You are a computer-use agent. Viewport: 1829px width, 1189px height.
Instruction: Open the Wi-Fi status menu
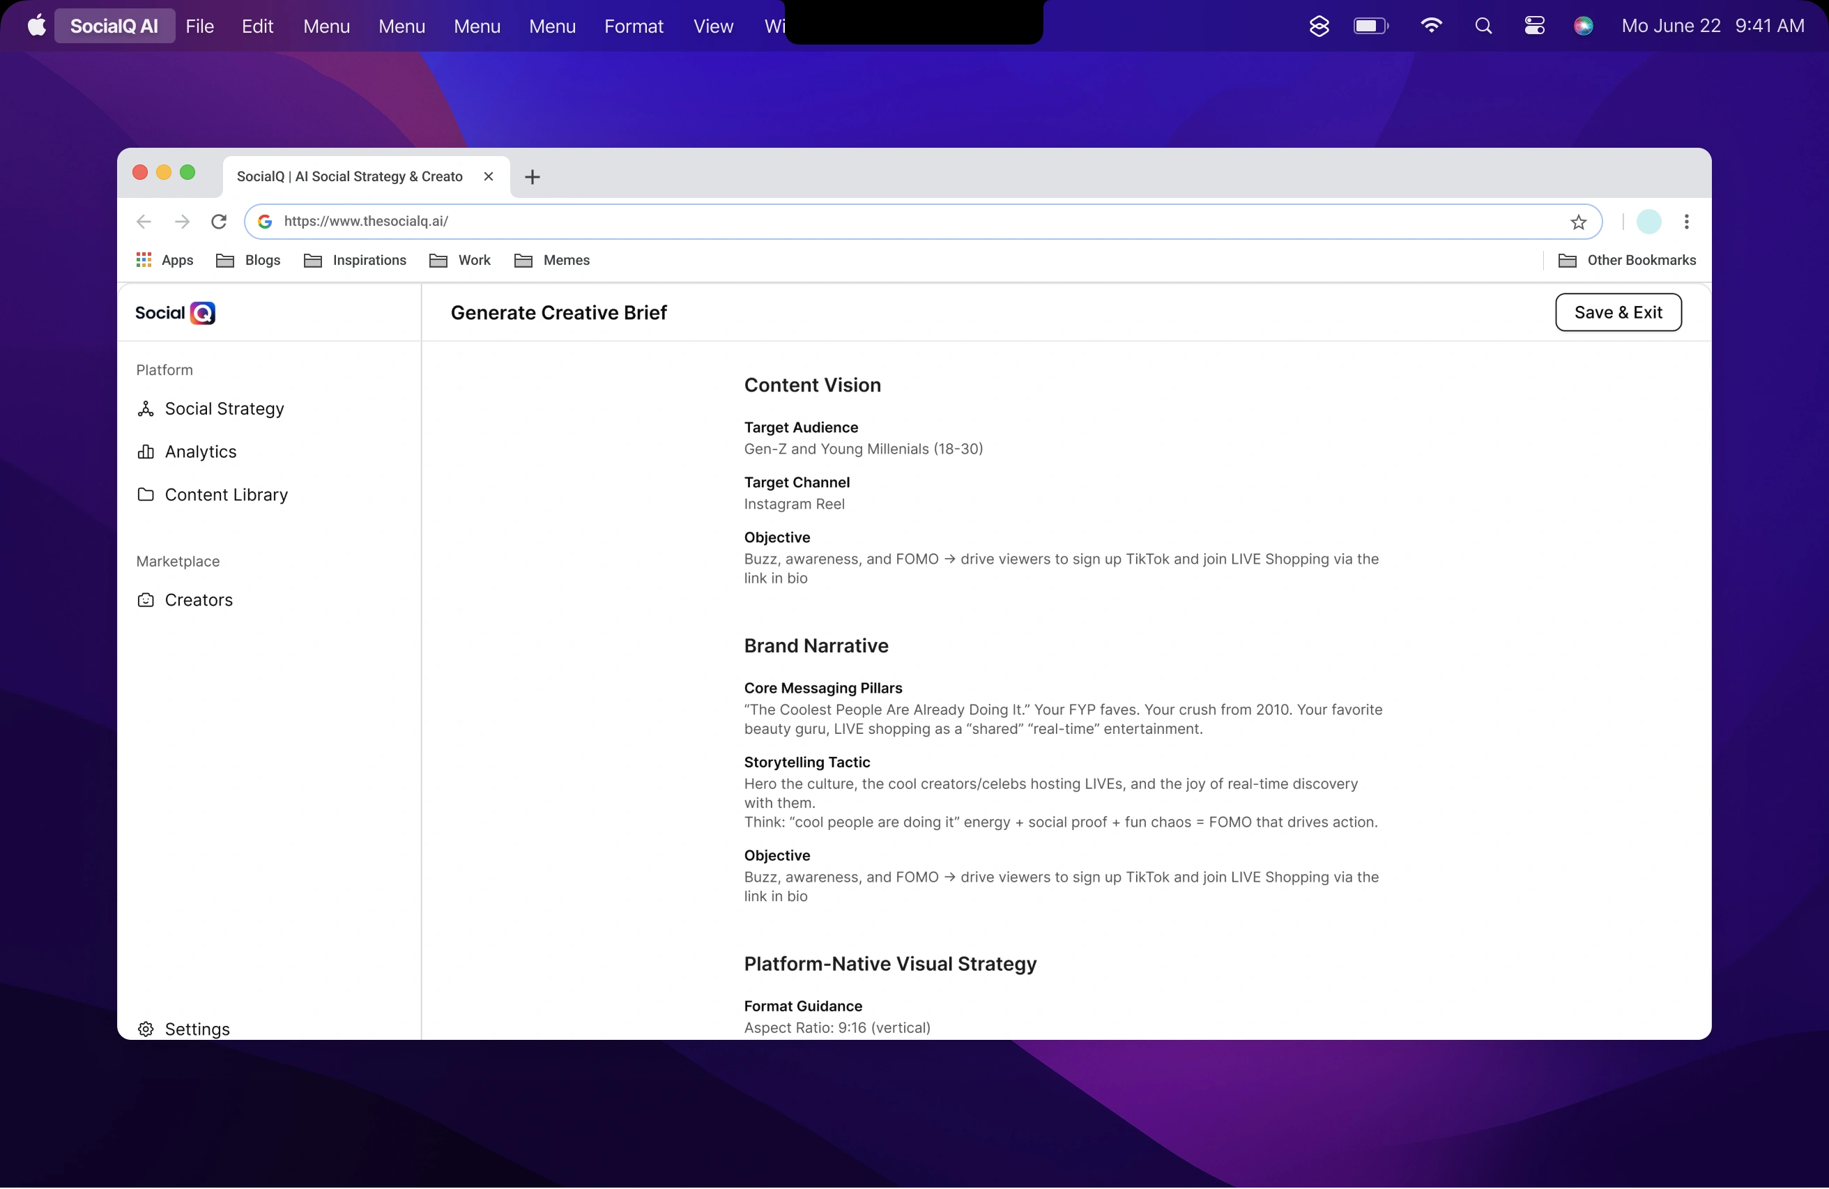1431,25
